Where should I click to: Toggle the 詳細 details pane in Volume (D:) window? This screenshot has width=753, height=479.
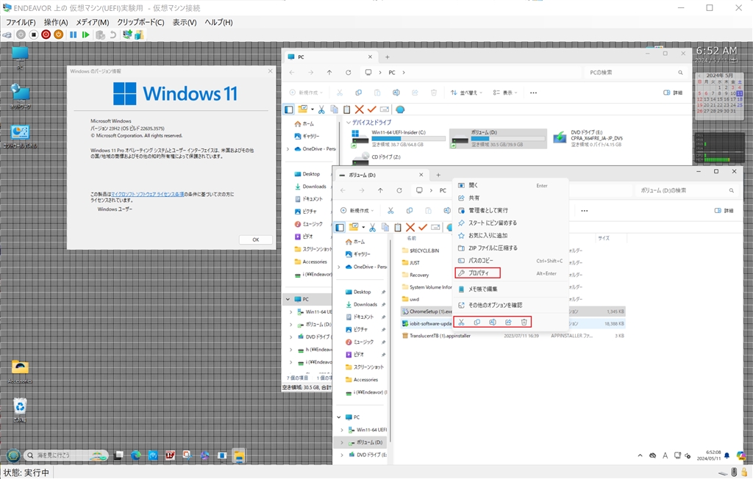tap(724, 211)
